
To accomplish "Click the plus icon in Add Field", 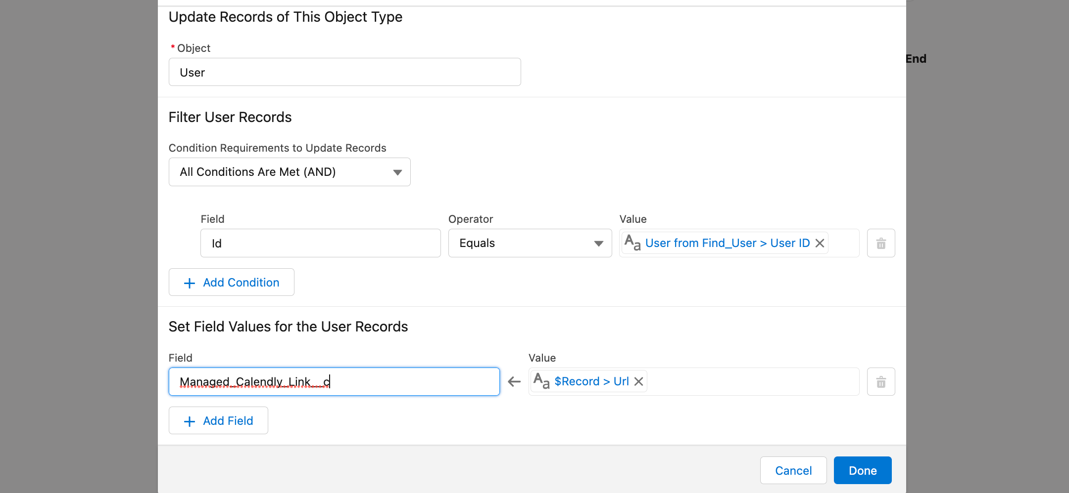I will point(189,421).
